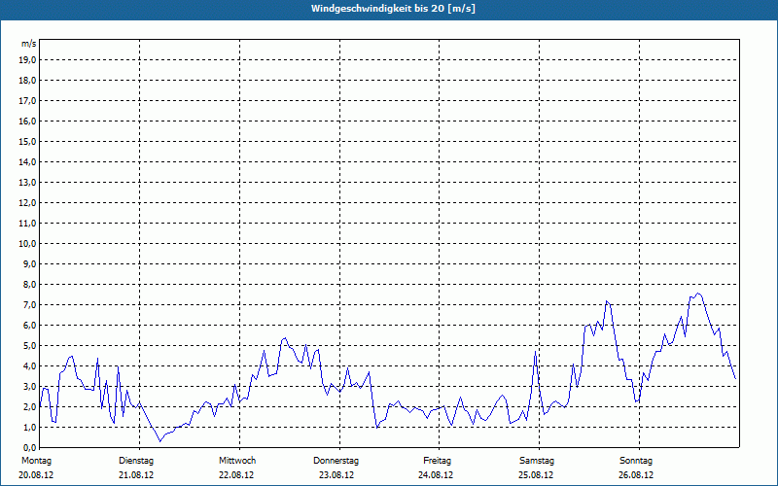Click the date 24.08.12

coord(436,475)
